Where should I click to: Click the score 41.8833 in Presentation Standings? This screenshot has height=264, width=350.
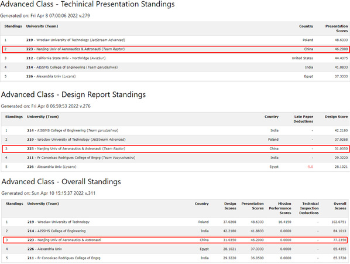[x=341, y=67]
